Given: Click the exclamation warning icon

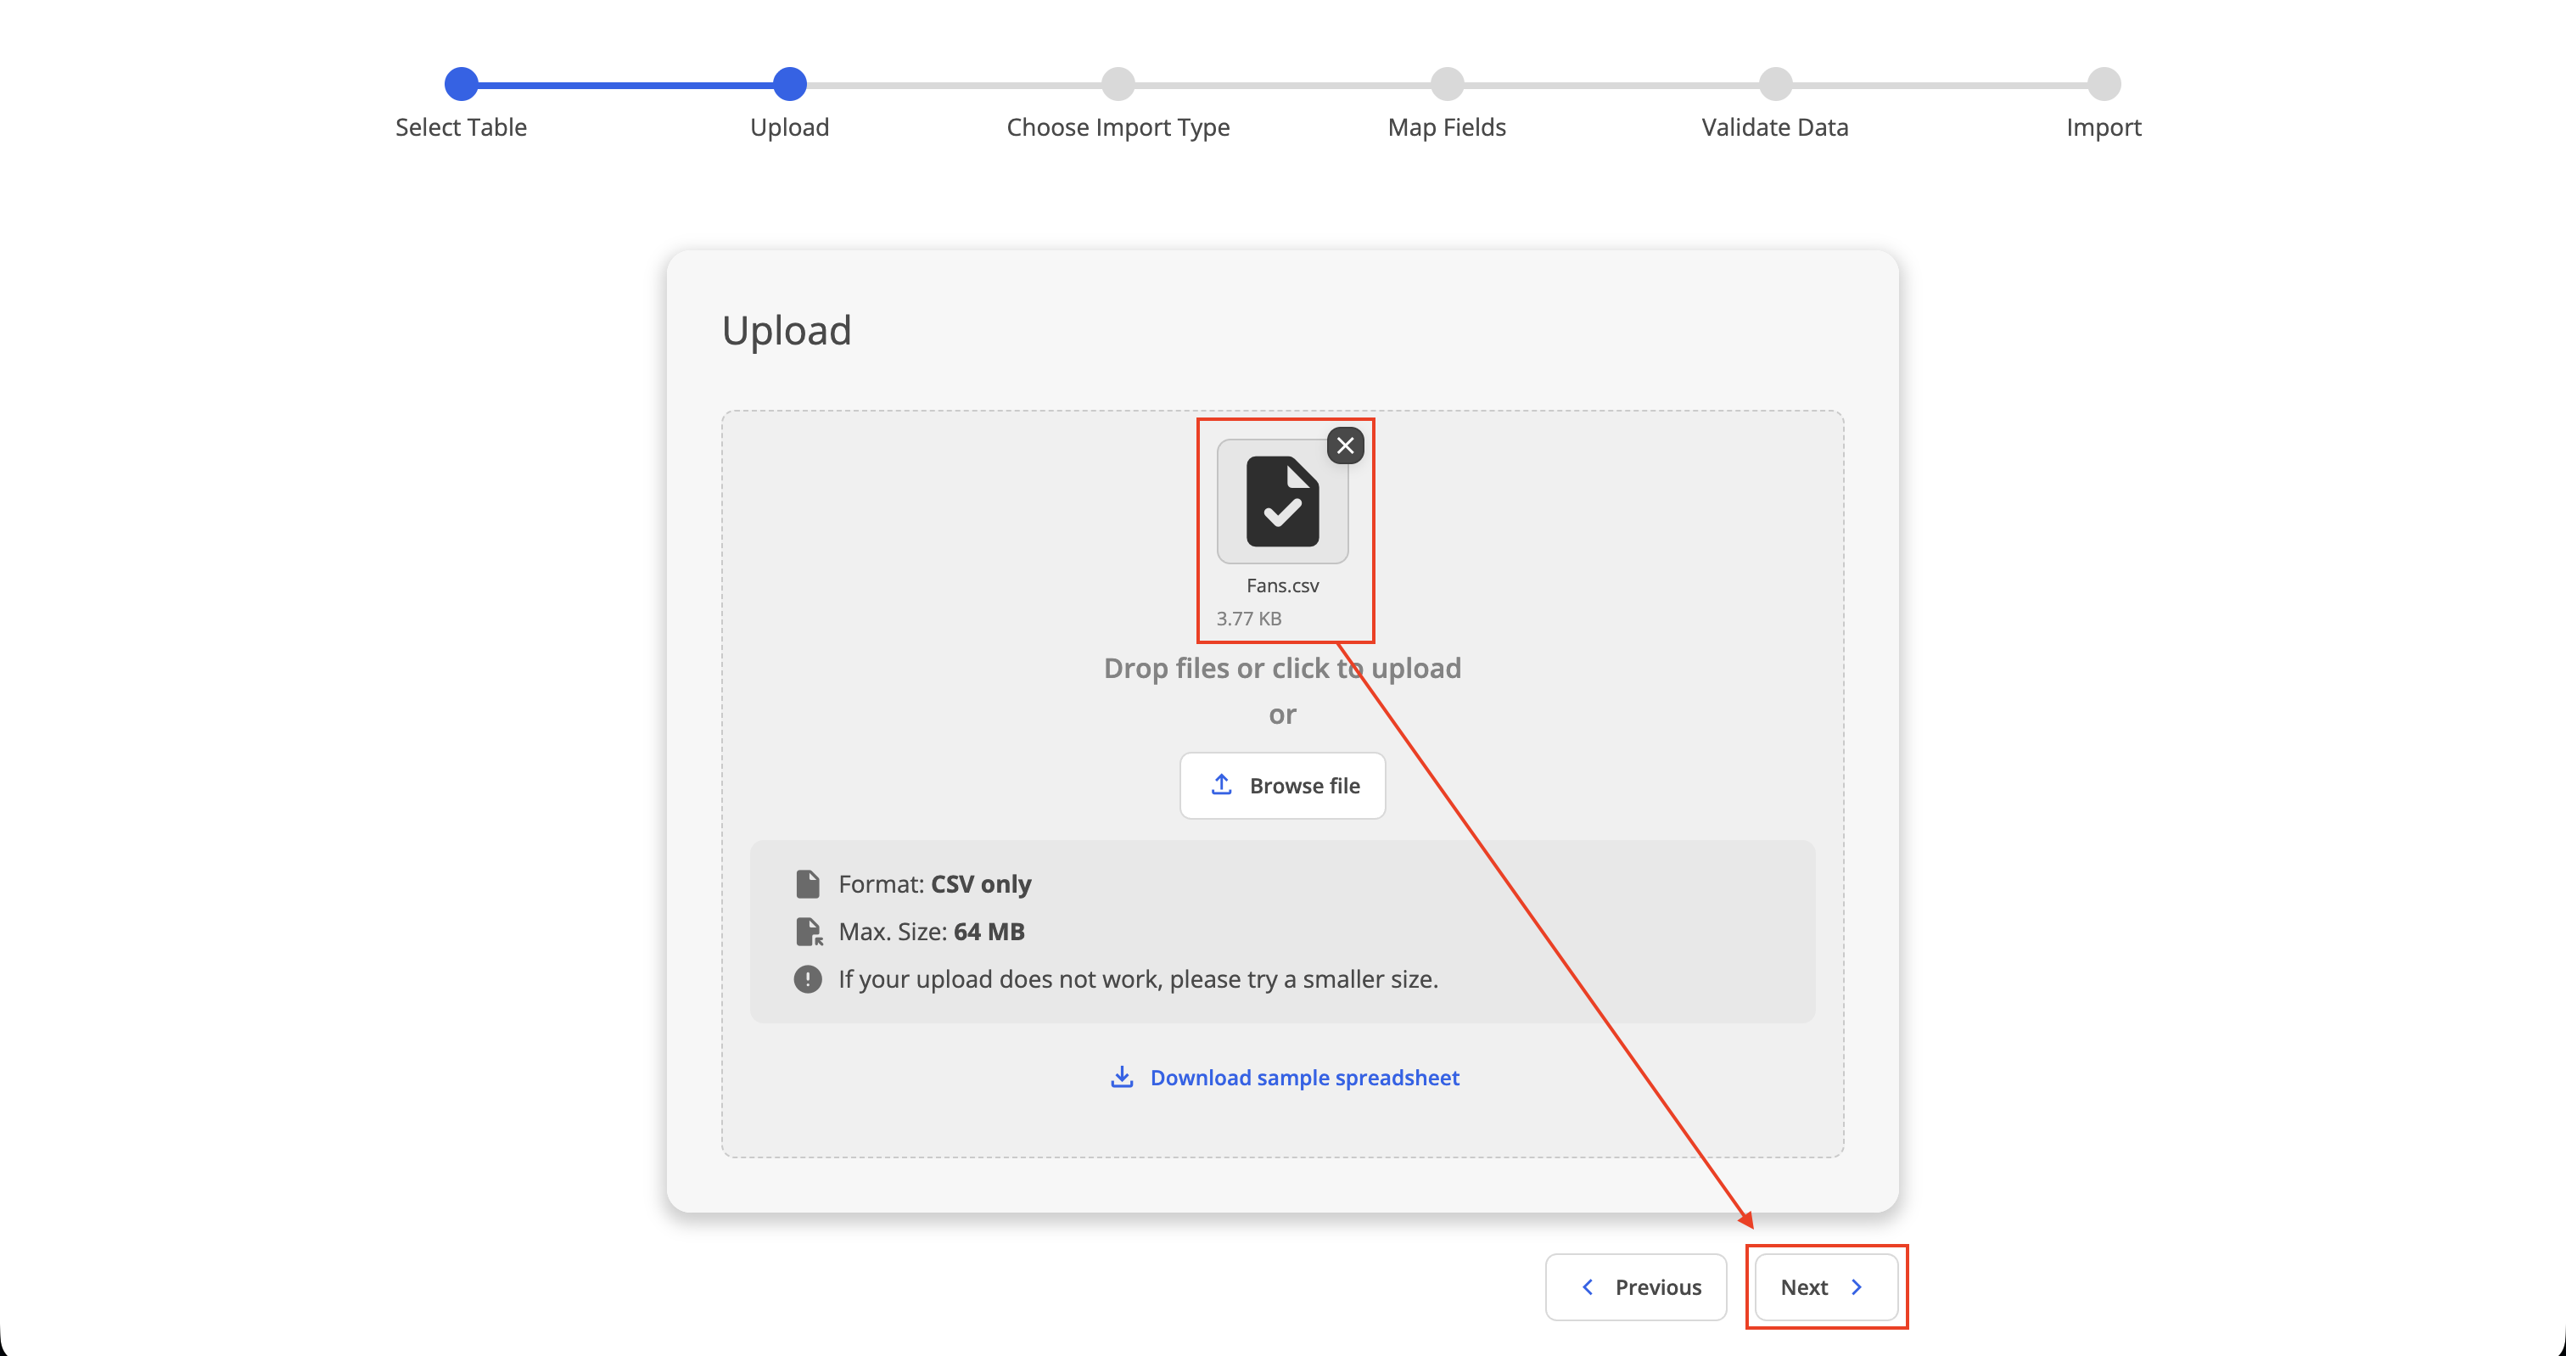Looking at the screenshot, I should tap(808, 979).
